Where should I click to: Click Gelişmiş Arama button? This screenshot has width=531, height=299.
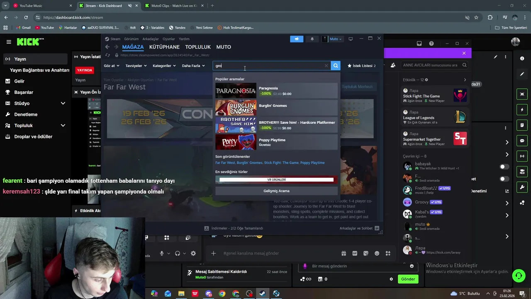[x=276, y=191]
